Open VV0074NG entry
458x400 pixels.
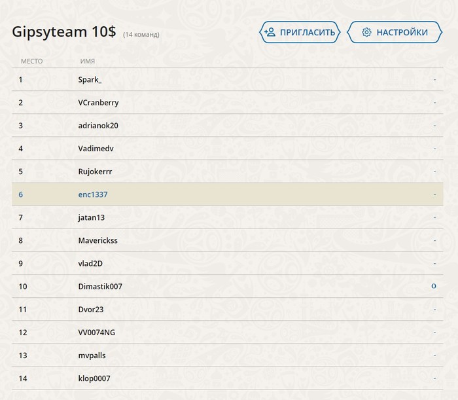coord(228,333)
